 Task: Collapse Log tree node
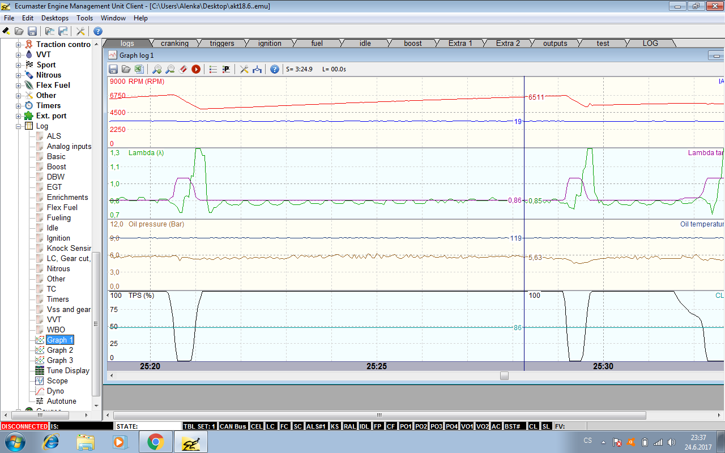(19, 126)
